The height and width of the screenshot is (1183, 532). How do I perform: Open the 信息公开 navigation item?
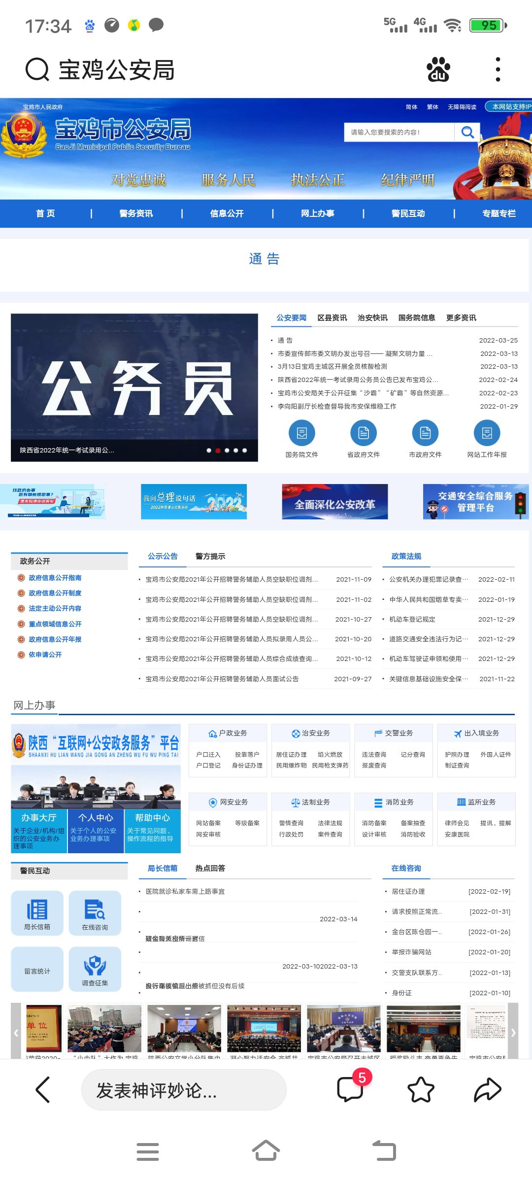227,213
